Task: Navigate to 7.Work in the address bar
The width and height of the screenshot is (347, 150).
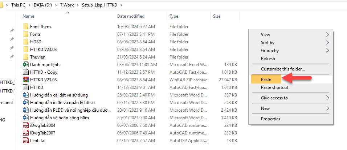Action: (x=66, y=5)
